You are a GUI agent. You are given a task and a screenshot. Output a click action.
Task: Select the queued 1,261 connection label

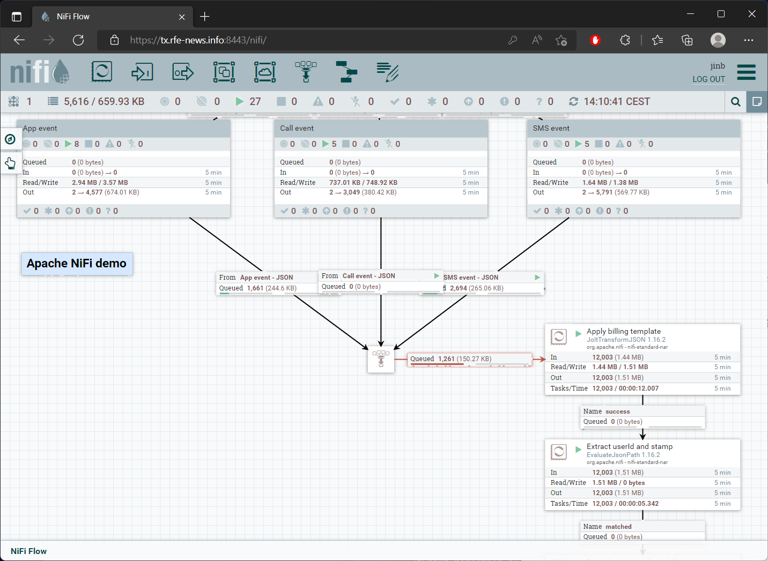pyautogui.click(x=470, y=359)
